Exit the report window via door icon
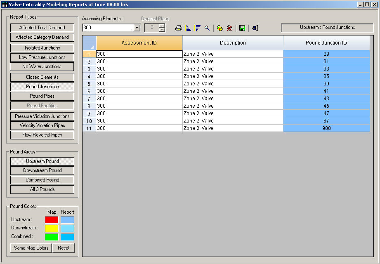Viewport: 380px width, 264px height. [255, 28]
